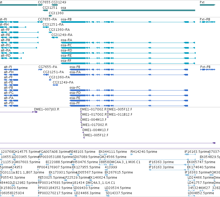This screenshot has width=220, height=197.
Task: Open transcript label osa-RC
Action: click(x=66, y=45)
